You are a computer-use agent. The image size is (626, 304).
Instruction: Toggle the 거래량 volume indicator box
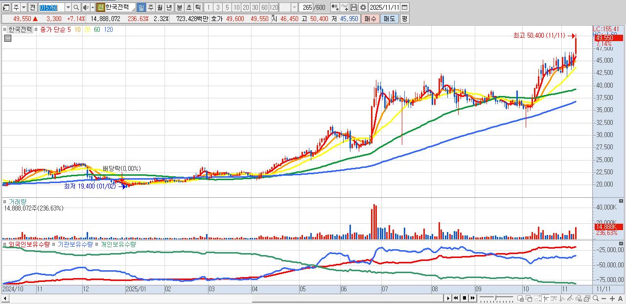(6, 201)
